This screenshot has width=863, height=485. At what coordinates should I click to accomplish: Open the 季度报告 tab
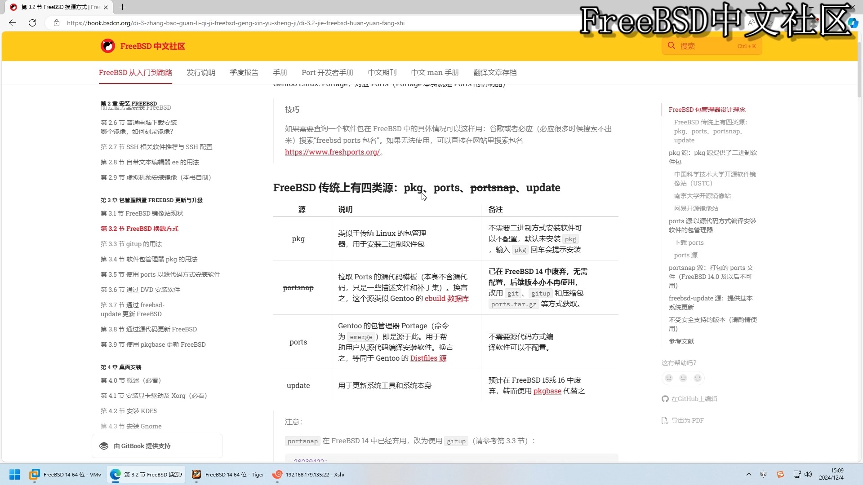pos(244,72)
